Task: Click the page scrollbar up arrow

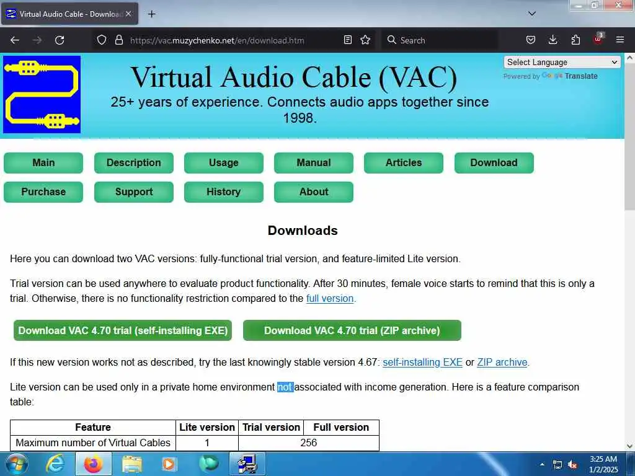Action: coord(629,58)
